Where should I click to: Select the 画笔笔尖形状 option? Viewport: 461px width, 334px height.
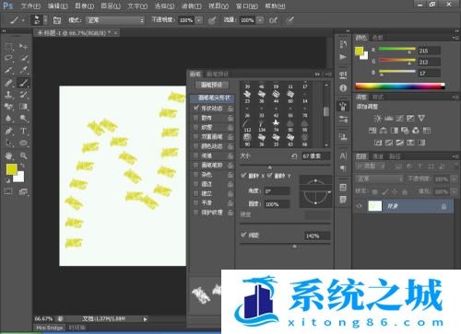[x=213, y=98]
